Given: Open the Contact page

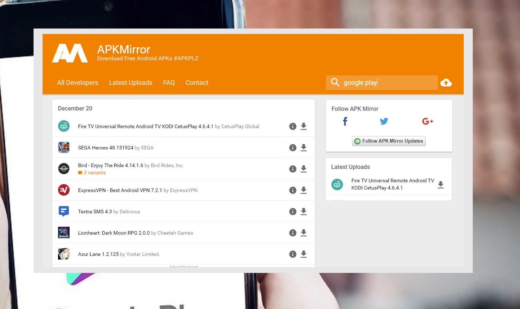Looking at the screenshot, I should click(x=197, y=83).
